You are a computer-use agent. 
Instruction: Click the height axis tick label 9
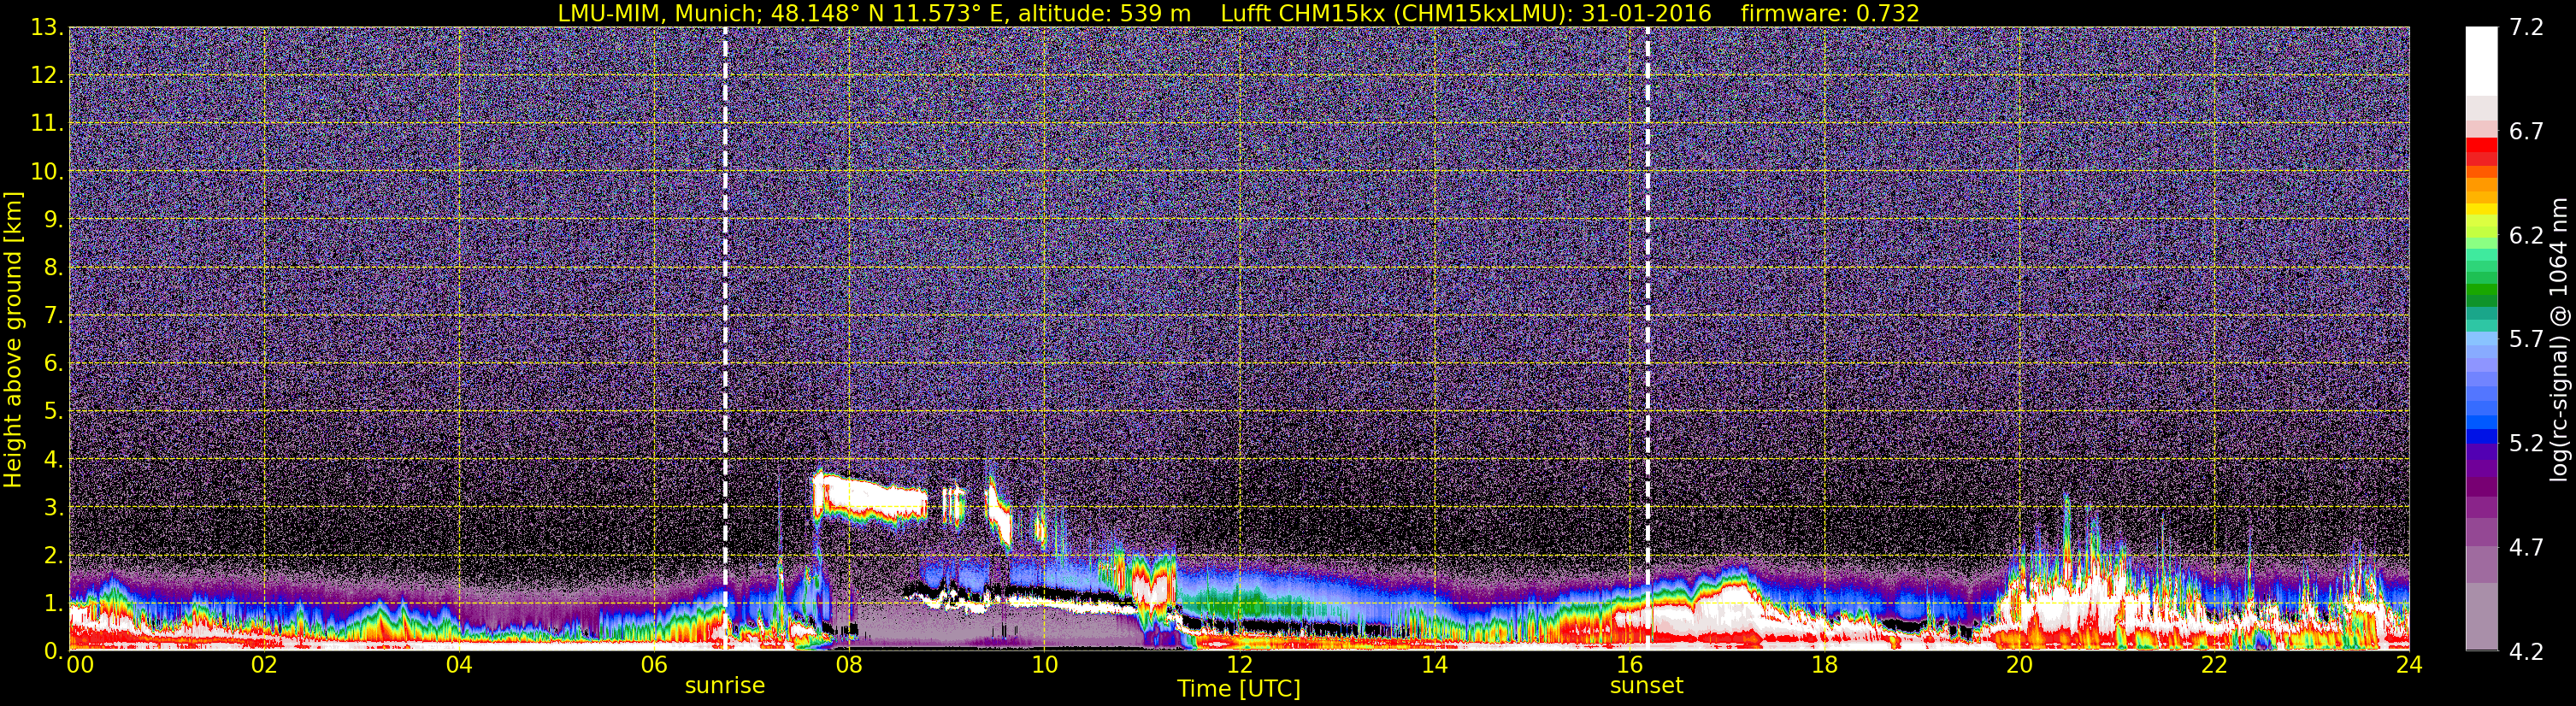52,220
